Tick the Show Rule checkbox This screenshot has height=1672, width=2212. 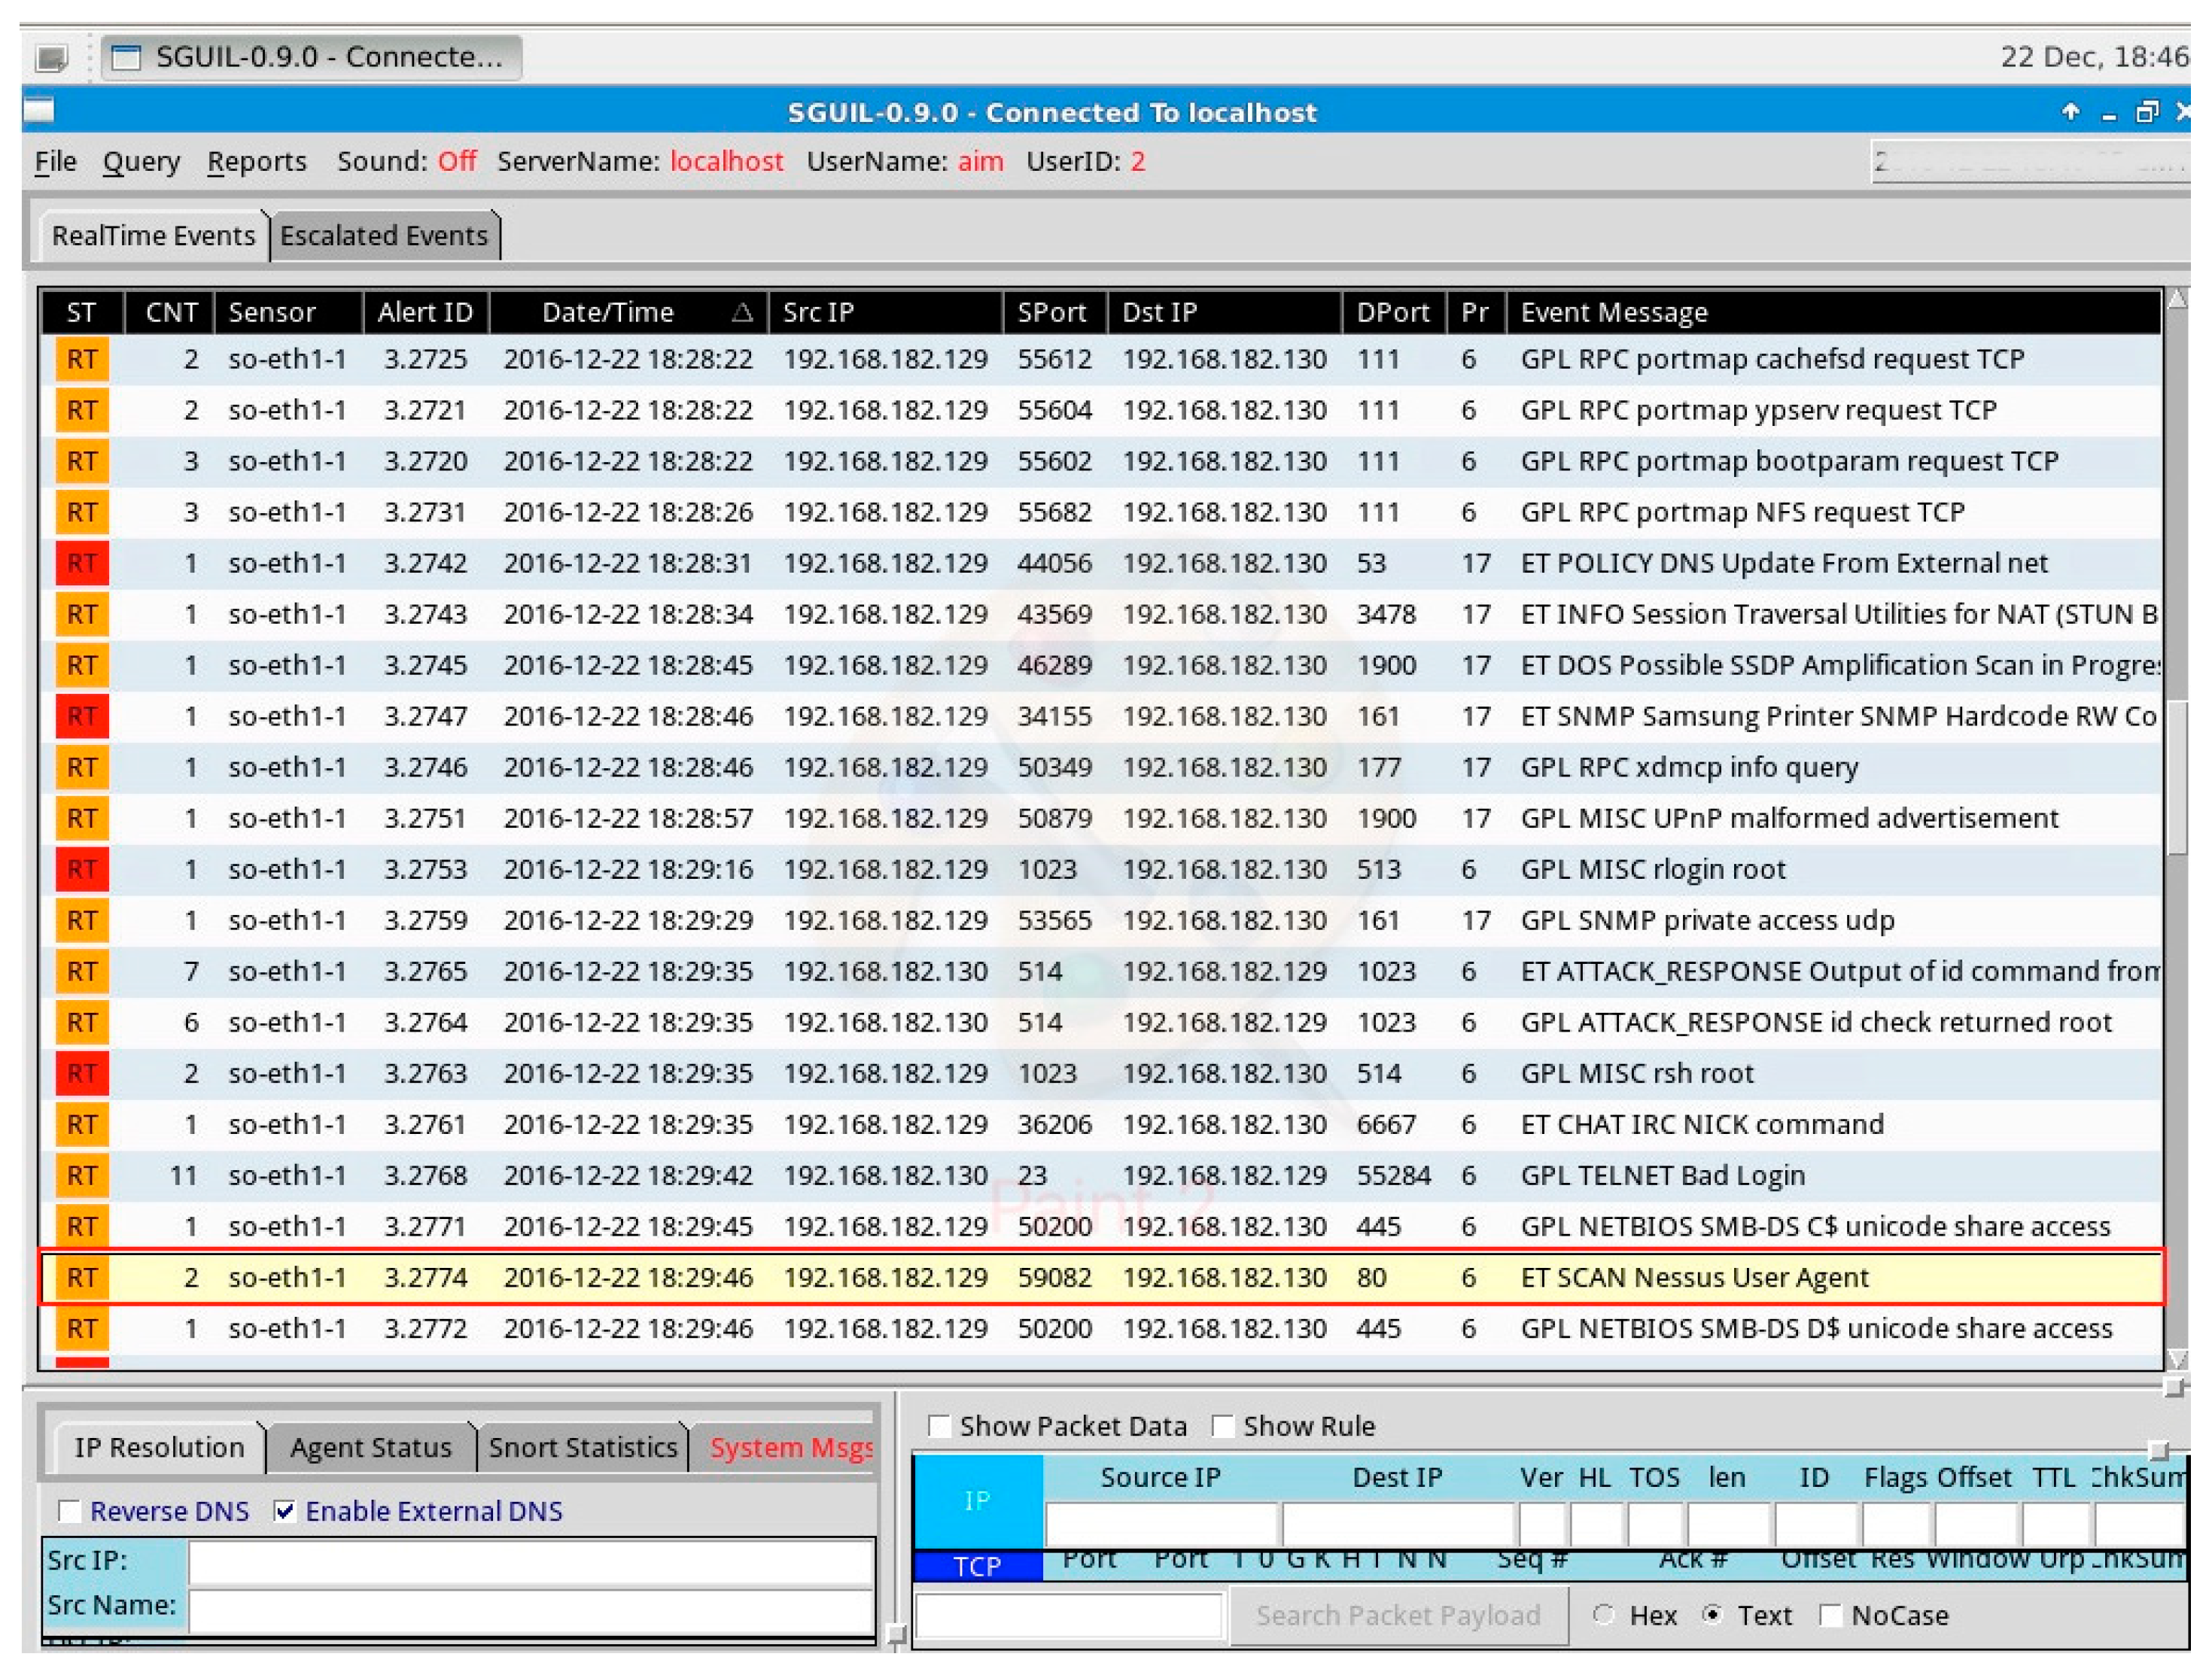[x=1222, y=1427]
